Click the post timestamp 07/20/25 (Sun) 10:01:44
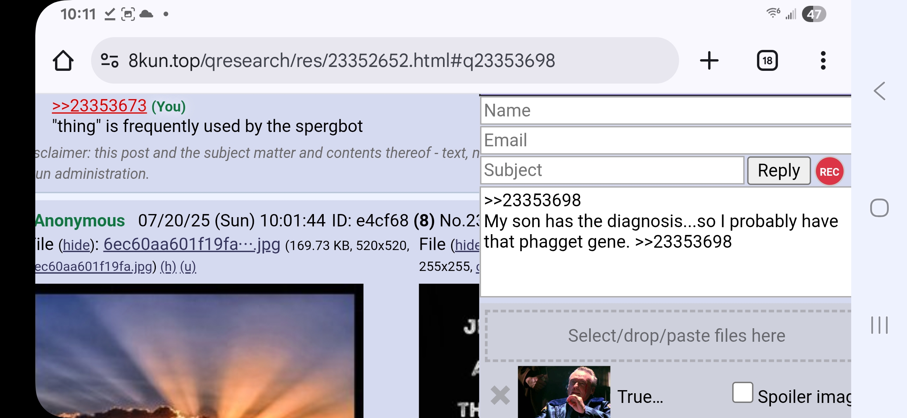The height and width of the screenshot is (418, 907). (231, 221)
